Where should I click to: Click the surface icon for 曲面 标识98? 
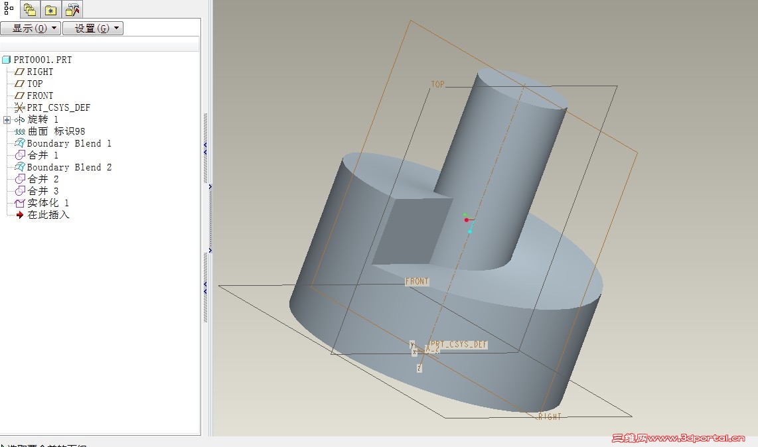click(x=19, y=131)
